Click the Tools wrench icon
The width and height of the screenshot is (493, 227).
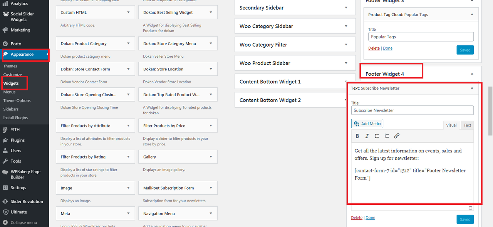(x=5, y=161)
